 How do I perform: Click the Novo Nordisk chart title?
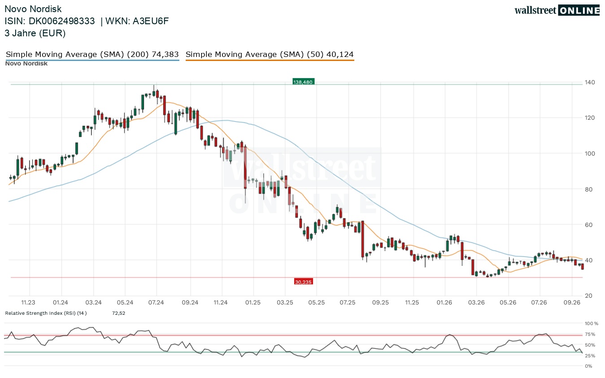click(33, 9)
